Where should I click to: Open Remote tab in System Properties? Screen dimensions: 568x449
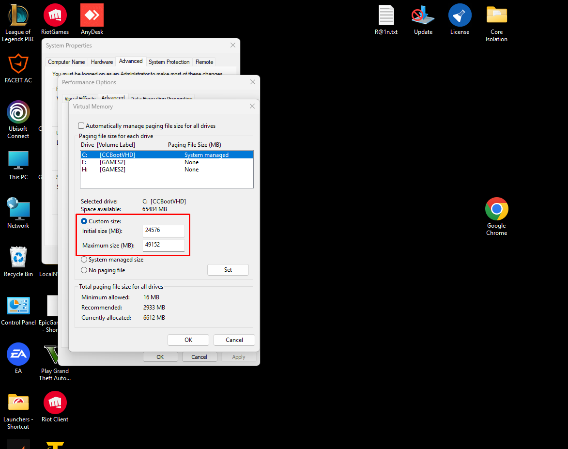click(204, 62)
